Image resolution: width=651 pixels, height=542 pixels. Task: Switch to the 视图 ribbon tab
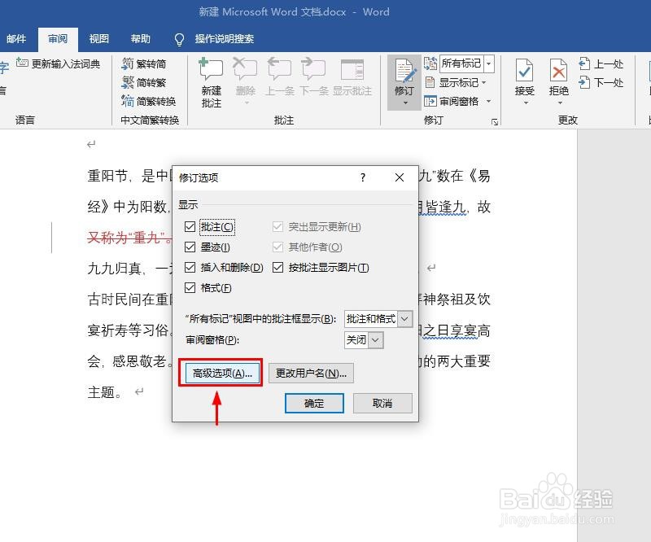[98, 38]
